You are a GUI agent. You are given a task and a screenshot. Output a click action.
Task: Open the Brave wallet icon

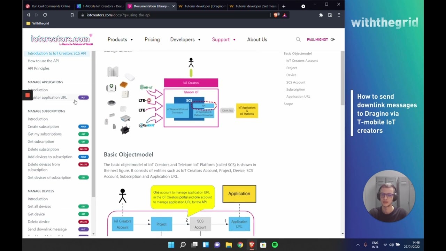[330, 15]
